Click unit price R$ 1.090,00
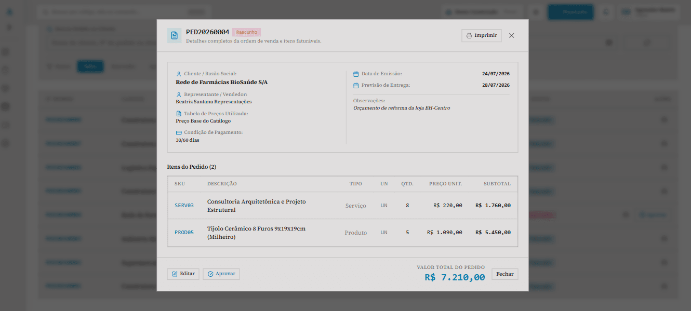 445,233
